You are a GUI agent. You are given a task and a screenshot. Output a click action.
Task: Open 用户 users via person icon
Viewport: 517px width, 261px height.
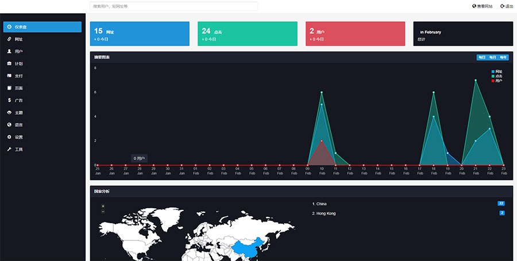9,51
